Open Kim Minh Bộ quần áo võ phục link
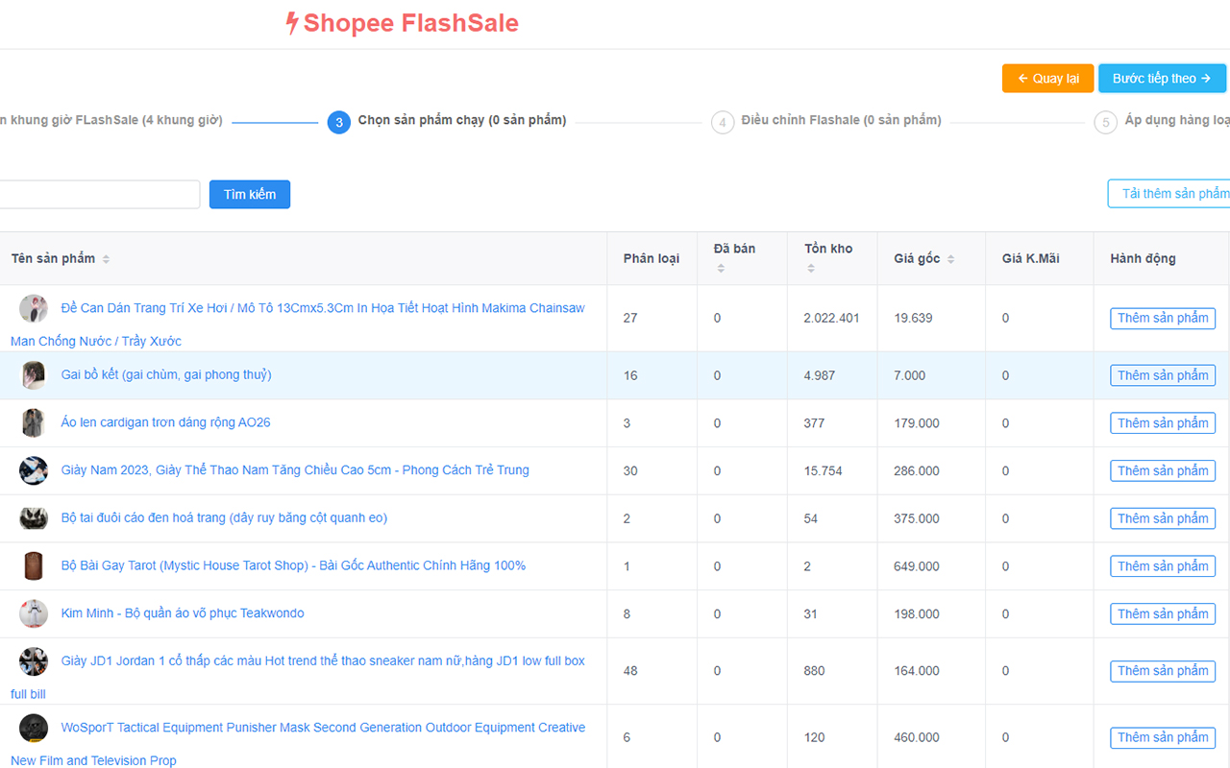 [x=183, y=613]
